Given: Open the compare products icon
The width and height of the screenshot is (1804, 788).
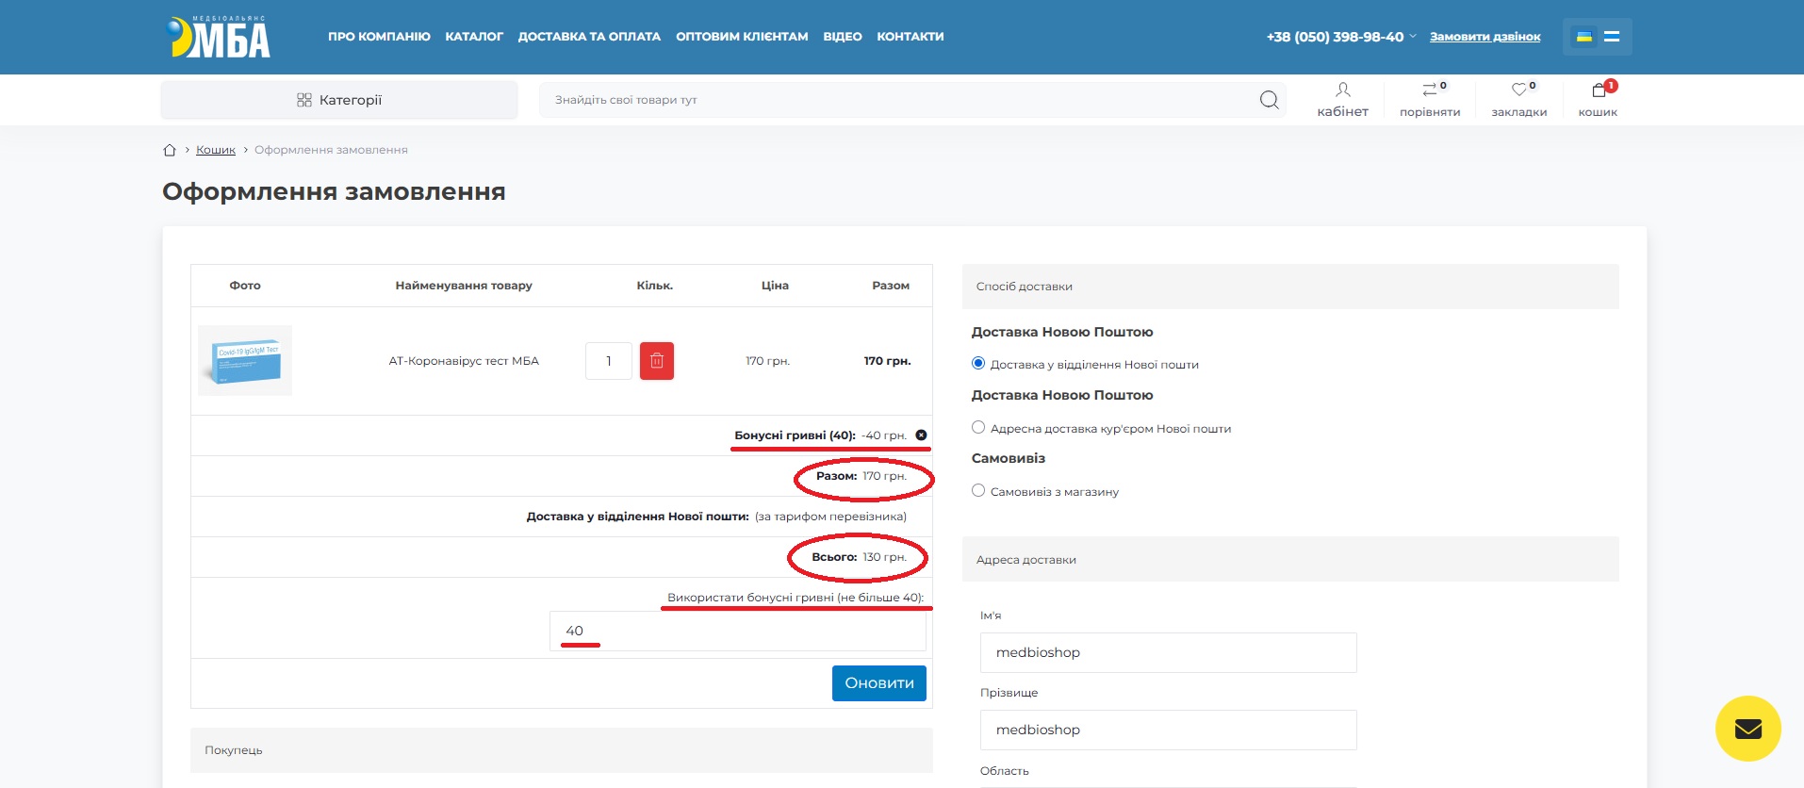Looking at the screenshot, I should click(1430, 90).
